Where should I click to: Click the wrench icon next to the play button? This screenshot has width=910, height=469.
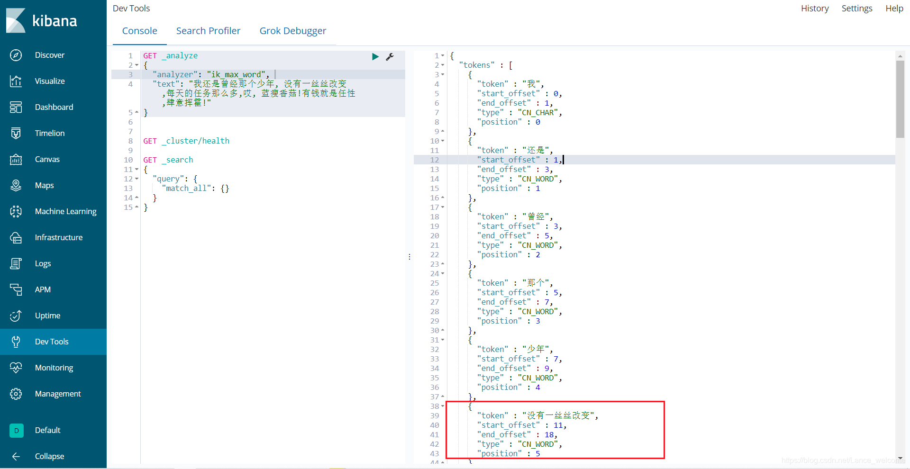click(390, 57)
